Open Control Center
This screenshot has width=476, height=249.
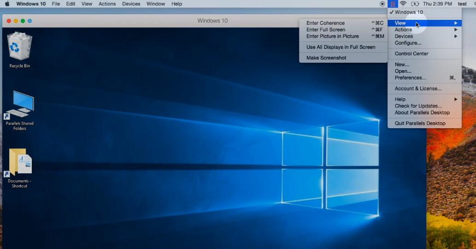pos(425,54)
